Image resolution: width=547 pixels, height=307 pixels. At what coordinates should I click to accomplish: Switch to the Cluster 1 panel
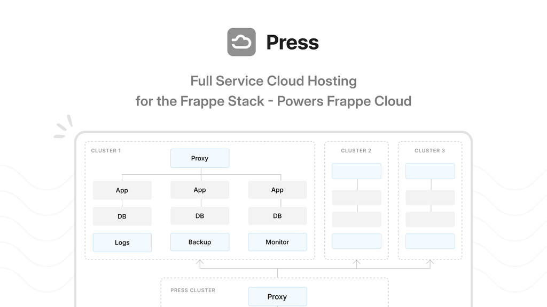(106, 150)
